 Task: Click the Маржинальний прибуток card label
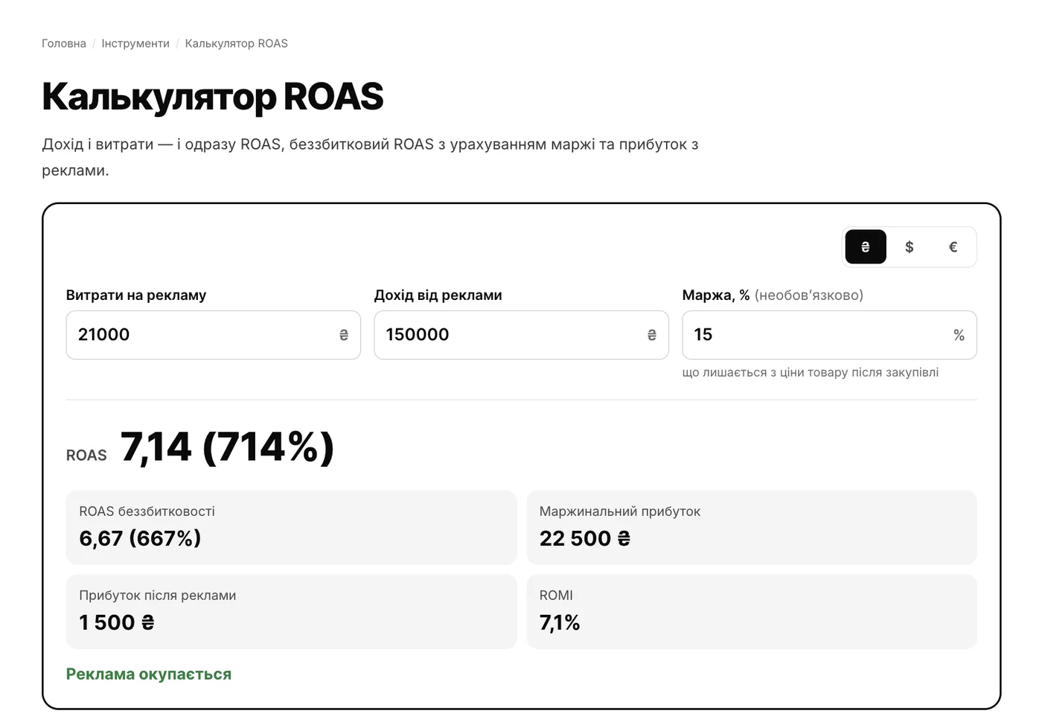coord(620,511)
